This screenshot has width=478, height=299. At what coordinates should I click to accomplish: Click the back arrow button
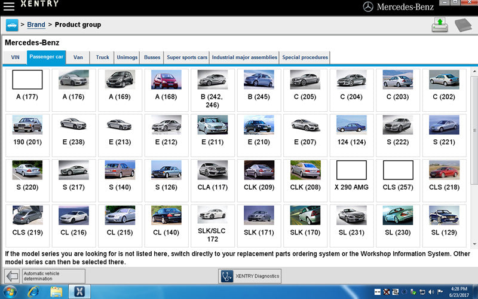pyautogui.click(x=11, y=276)
